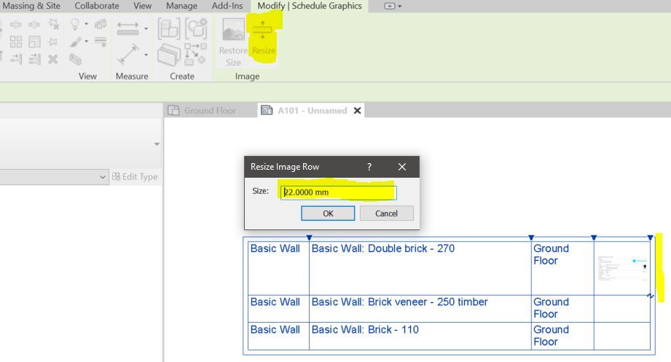Open the Override Graphics dropdown arrow

point(87,42)
